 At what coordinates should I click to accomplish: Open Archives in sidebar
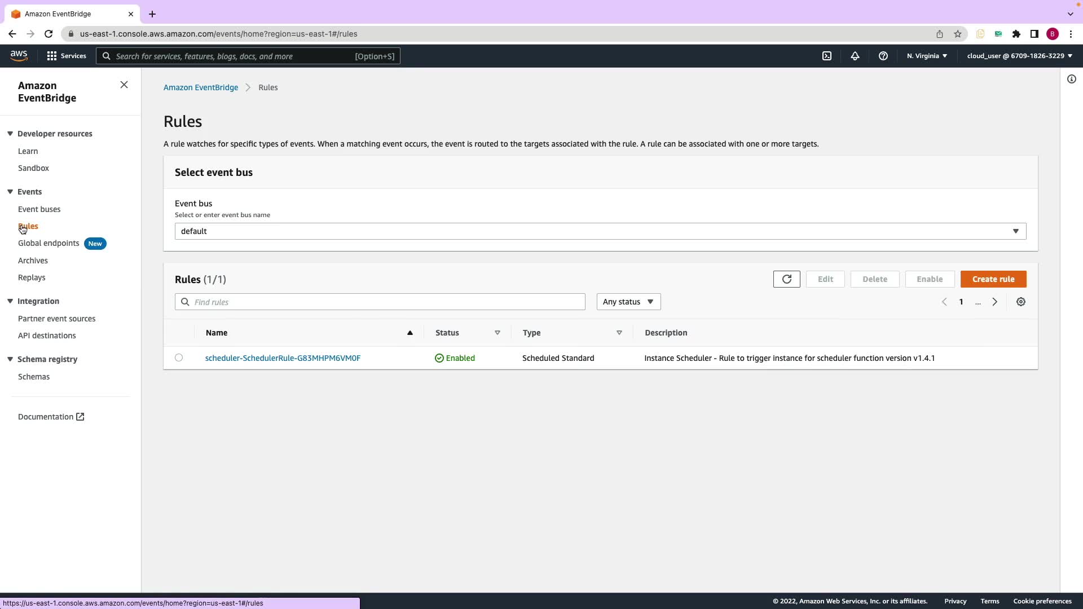(x=33, y=261)
